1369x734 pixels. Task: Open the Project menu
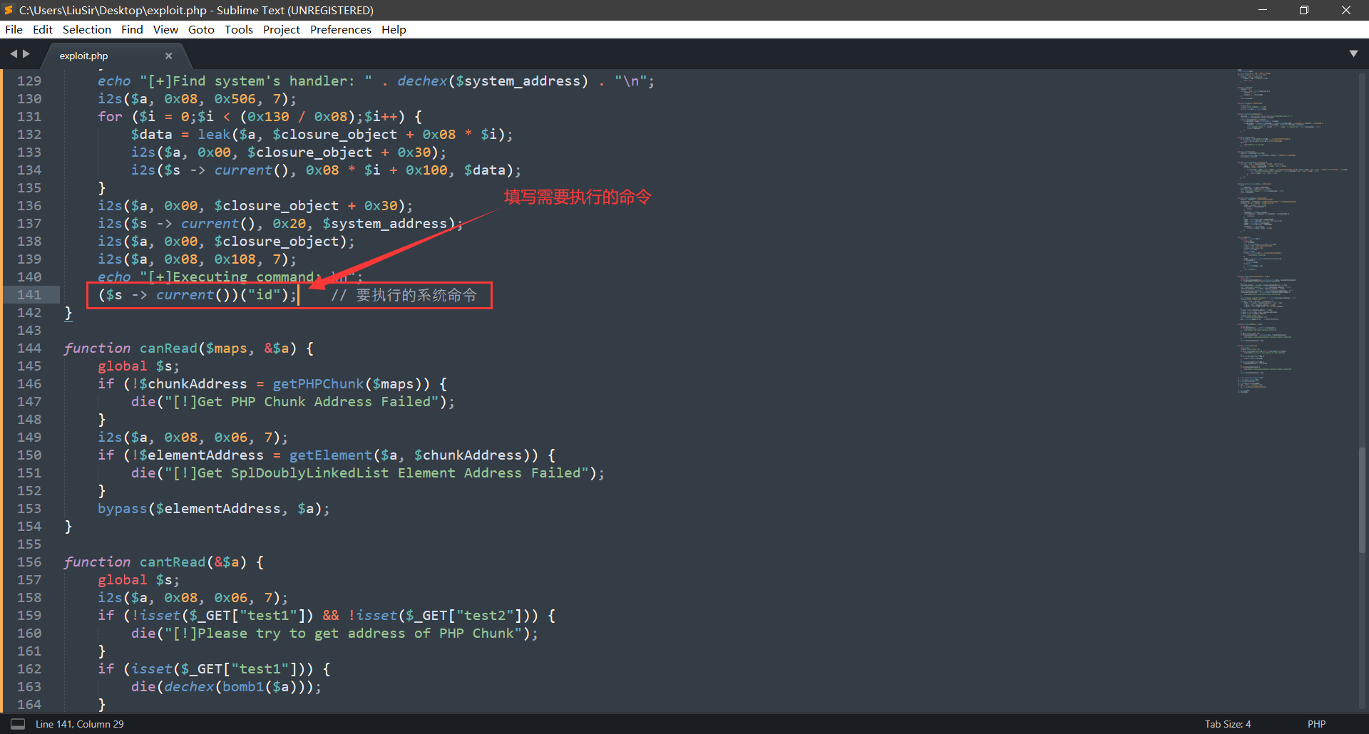(x=282, y=29)
